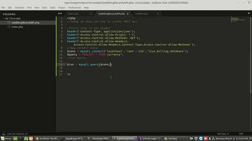Screen dimensions: 252x141
Task: Switch to the /opt/lampp/htdocs Sublime window
Action: 124,138
